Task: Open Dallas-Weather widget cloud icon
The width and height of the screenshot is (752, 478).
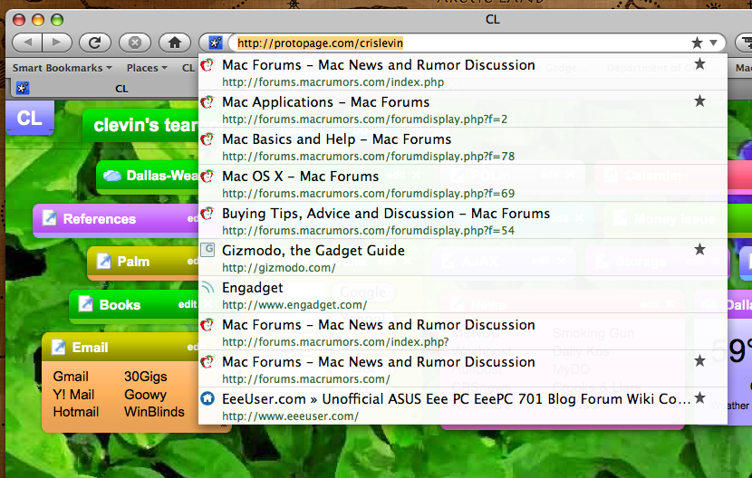Action: (112, 176)
